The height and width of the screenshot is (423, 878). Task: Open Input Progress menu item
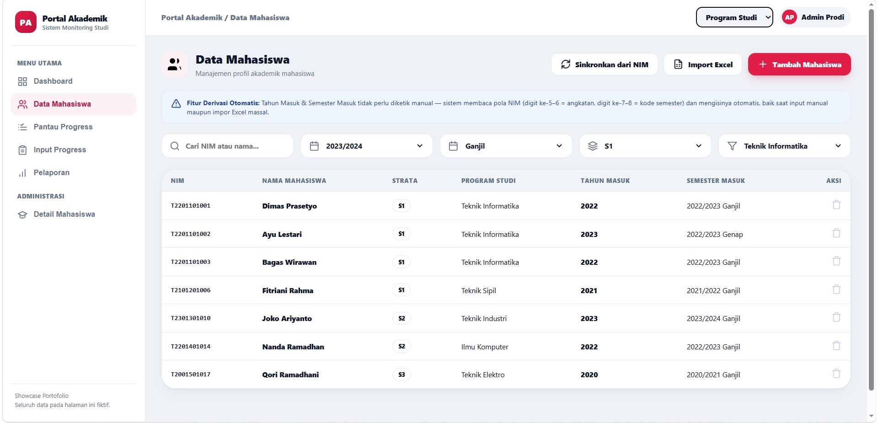pos(74,150)
